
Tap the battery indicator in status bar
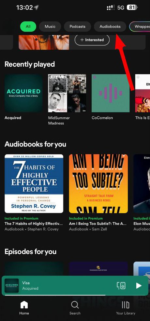coord(132,8)
